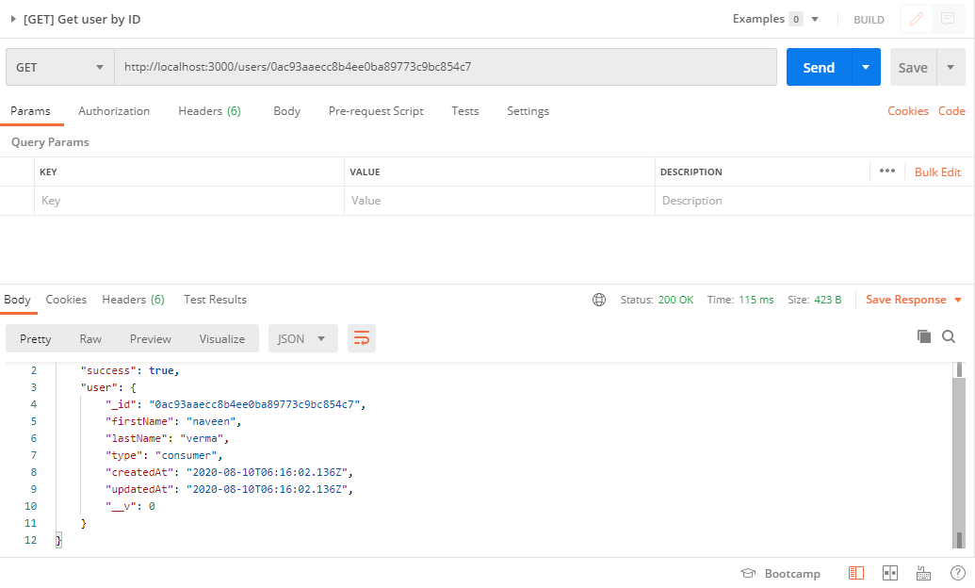Open the request Body tab
The image size is (975, 588).
[286, 111]
